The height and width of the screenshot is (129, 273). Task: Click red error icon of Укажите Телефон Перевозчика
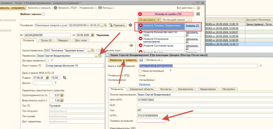tap(140, 25)
